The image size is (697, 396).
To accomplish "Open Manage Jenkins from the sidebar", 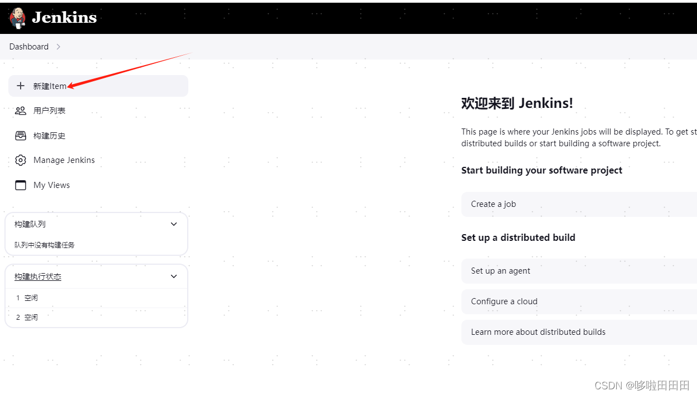I will pos(64,160).
